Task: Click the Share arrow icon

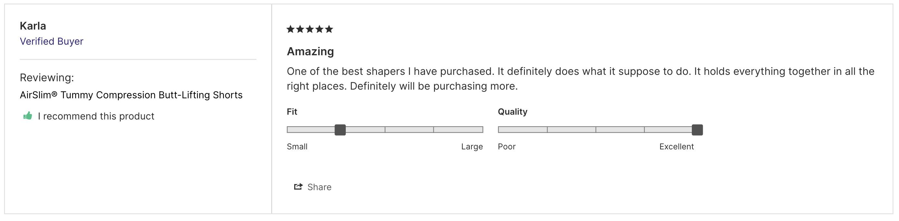Action: click(x=298, y=187)
